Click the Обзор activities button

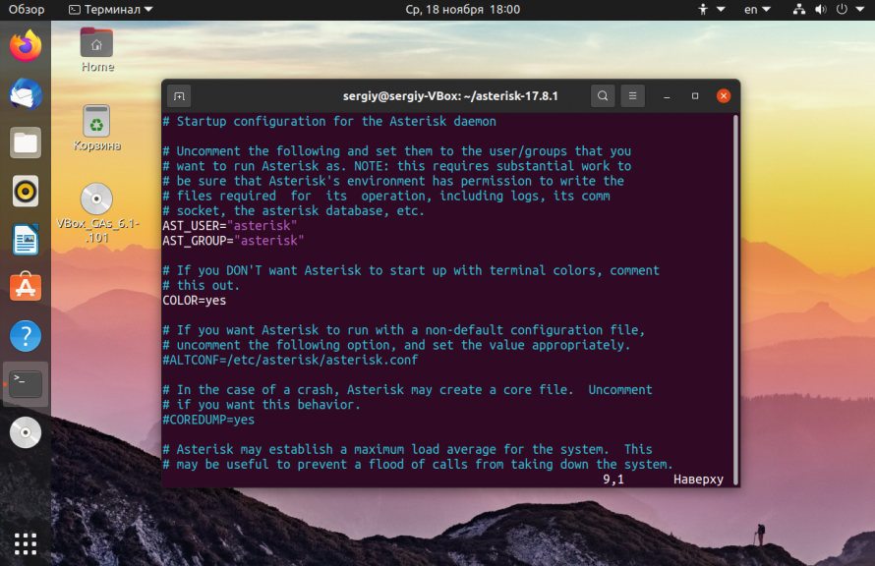[x=27, y=10]
